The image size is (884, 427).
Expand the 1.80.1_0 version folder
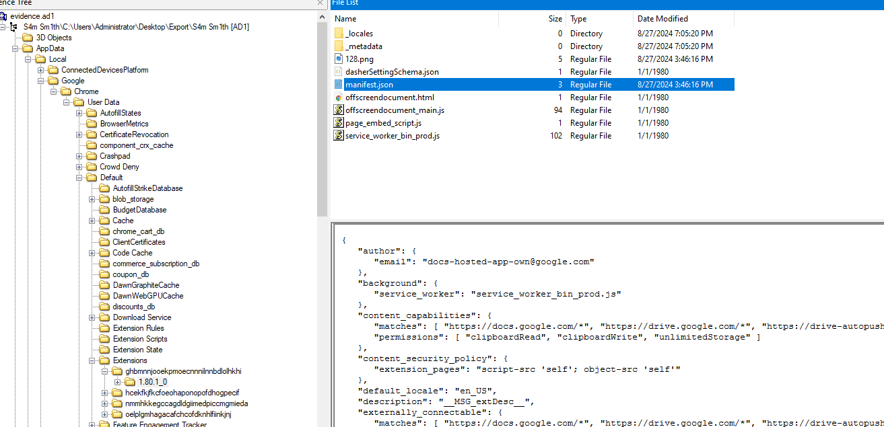click(x=117, y=382)
